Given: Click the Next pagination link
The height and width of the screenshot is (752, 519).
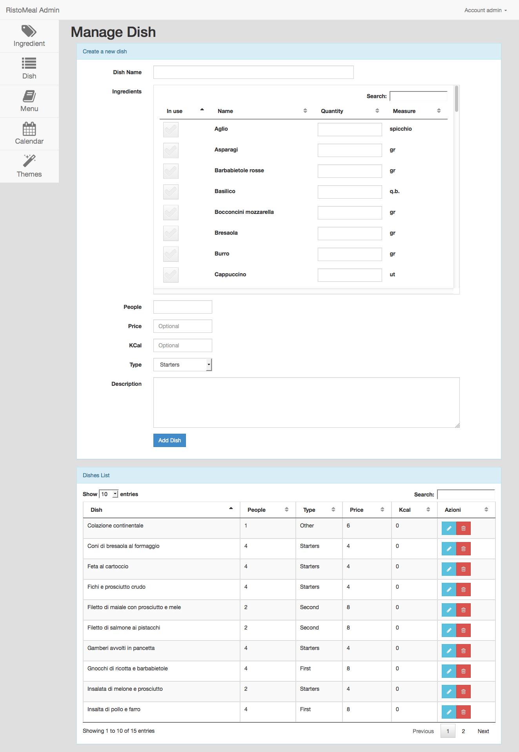Looking at the screenshot, I should click(483, 731).
